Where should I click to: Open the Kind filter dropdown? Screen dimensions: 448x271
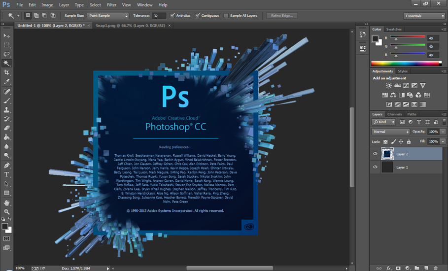tap(384, 122)
